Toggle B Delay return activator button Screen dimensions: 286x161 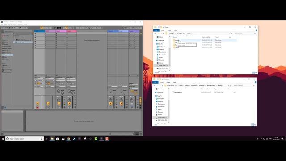click(121, 103)
